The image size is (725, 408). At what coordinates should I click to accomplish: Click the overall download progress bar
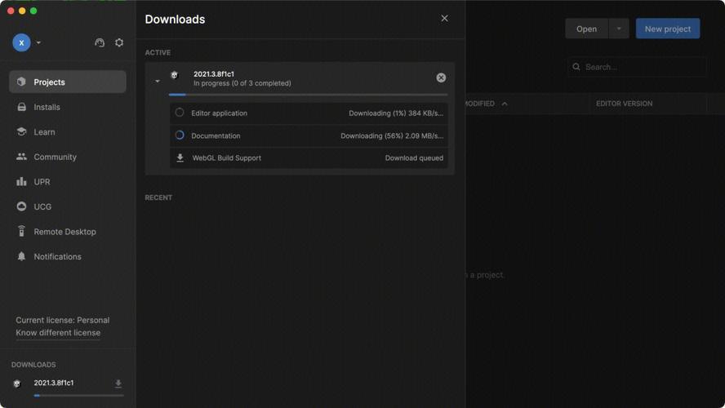[x=308, y=95]
